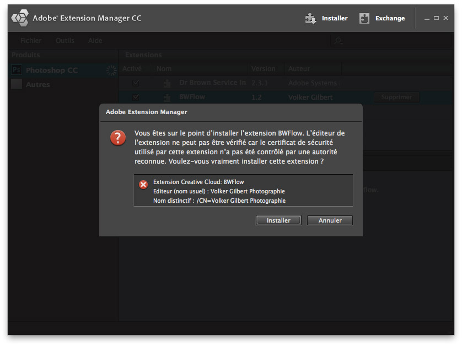Click the 'Nom distinctif' certificate line
Screen dimensions: 462x346
point(219,201)
